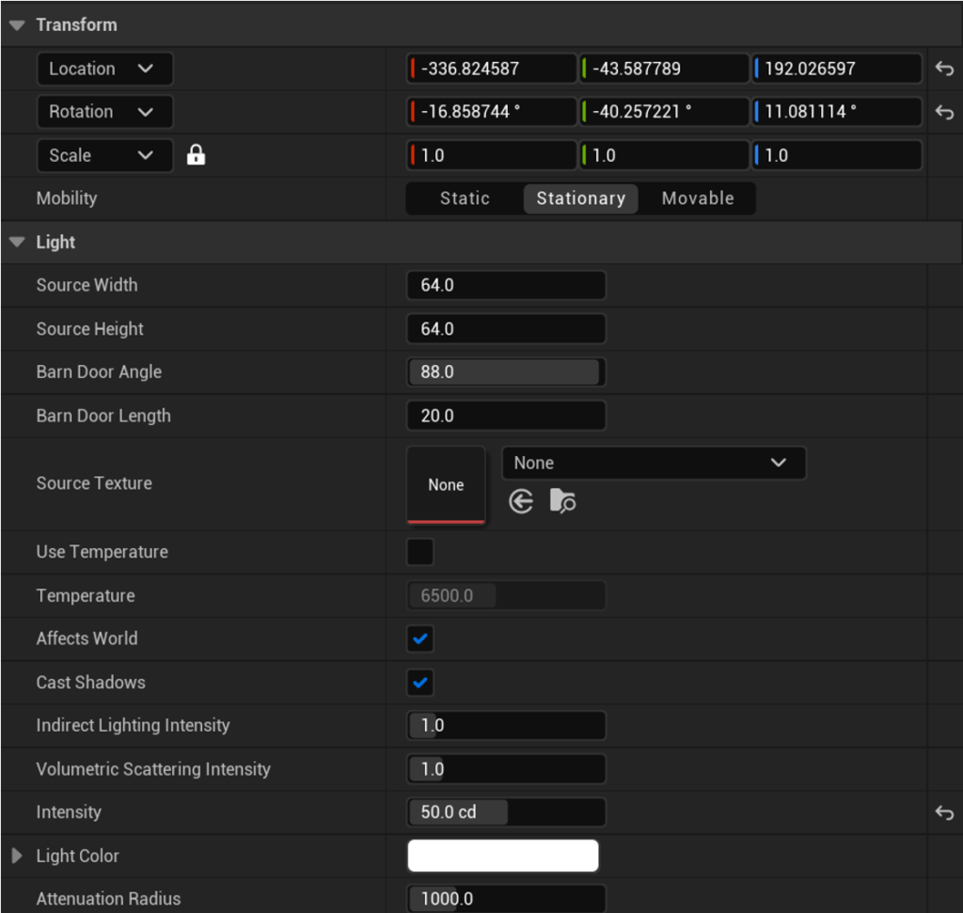Click the Scale X value field
This screenshot has width=963, height=913.
[x=491, y=155]
